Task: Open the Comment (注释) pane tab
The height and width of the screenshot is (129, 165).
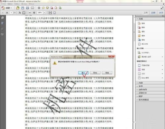Action: (x=153, y=13)
